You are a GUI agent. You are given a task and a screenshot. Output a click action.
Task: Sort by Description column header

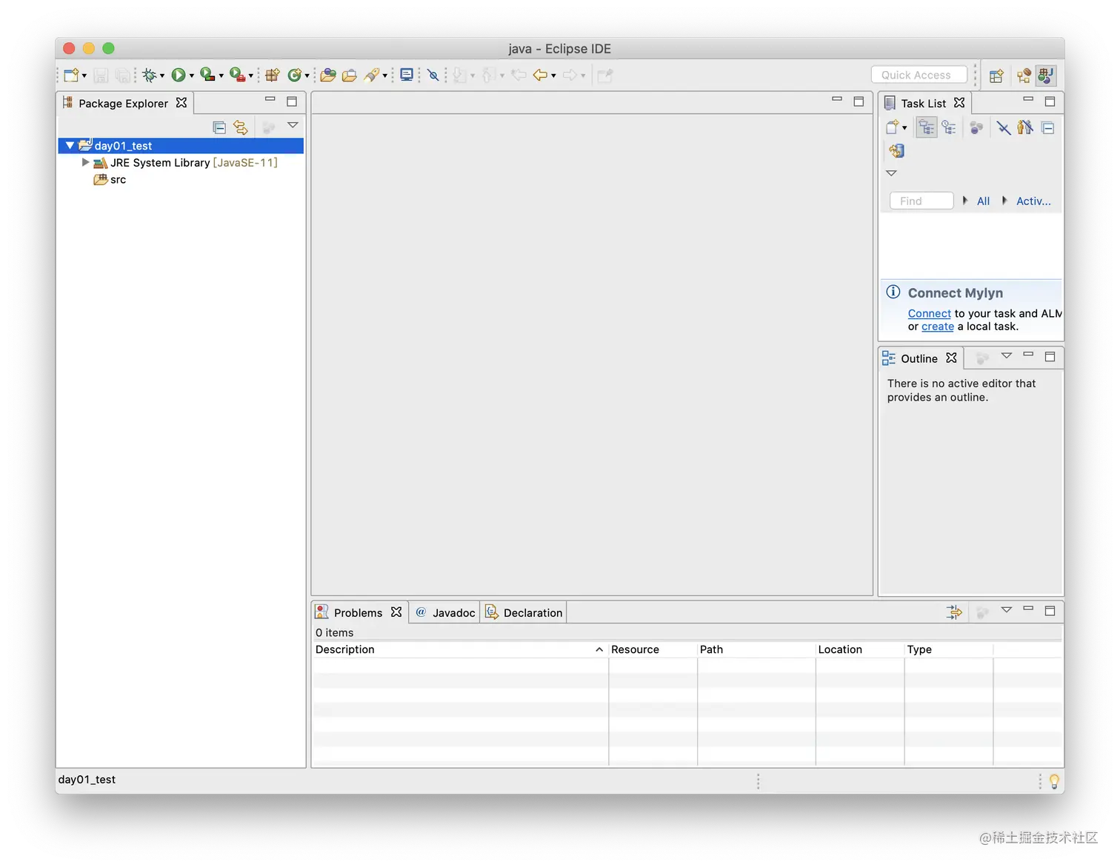[459, 649]
